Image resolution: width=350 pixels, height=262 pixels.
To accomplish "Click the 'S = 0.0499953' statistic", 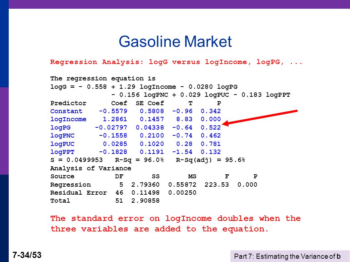I will 77,160.
